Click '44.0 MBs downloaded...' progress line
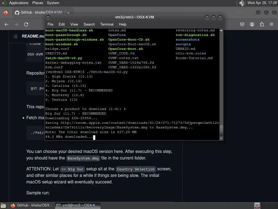Screen dimensions: 278x209 (69, 137)
